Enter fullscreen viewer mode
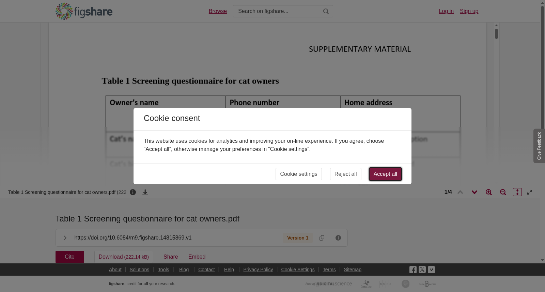Screen dimensions: 545x292 (530, 192)
